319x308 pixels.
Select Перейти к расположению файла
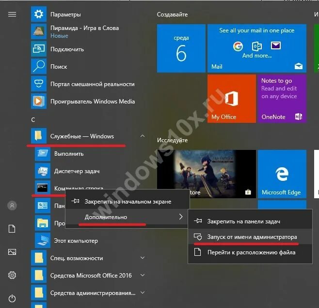(250, 252)
